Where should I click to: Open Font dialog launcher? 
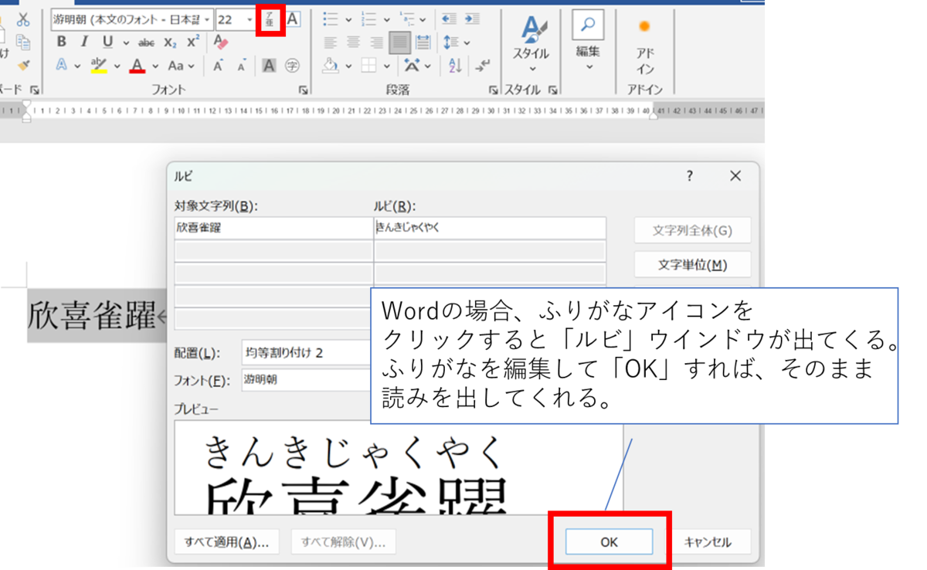[303, 90]
